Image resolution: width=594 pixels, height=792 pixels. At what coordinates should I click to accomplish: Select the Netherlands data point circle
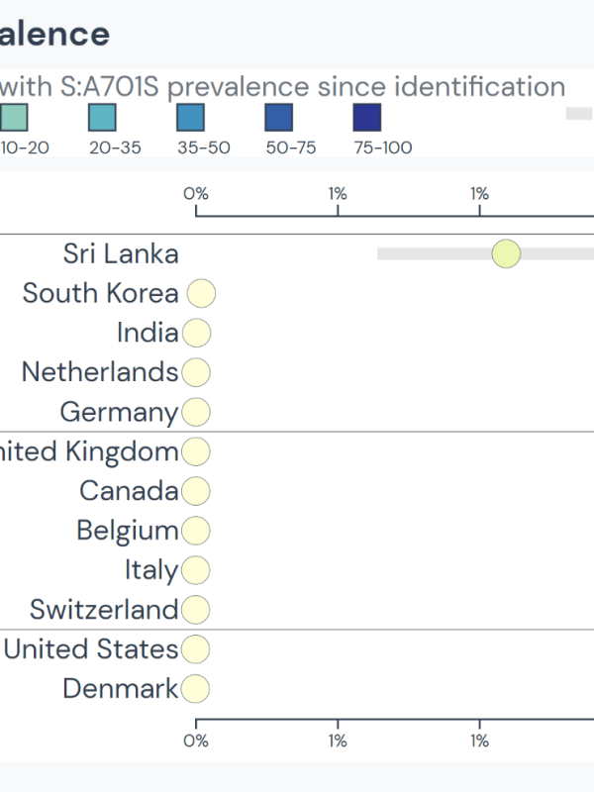click(196, 372)
